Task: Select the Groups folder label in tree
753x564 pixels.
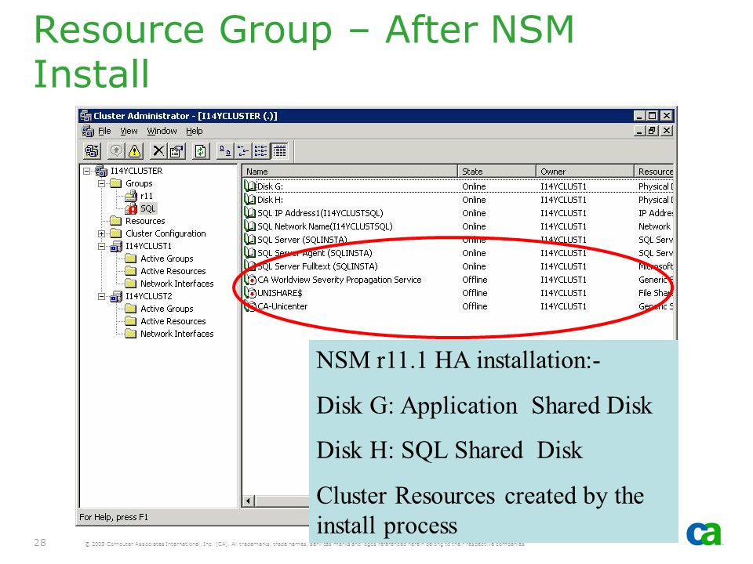Action: click(139, 183)
